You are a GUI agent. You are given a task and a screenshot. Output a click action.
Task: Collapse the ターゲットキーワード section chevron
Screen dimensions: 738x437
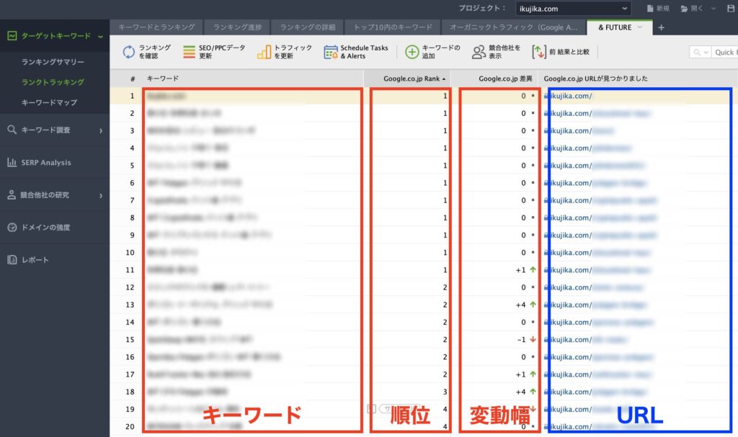pyautogui.click(x=100, y=36)
